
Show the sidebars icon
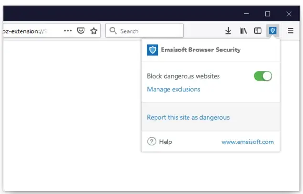click(x=258, y=31)
